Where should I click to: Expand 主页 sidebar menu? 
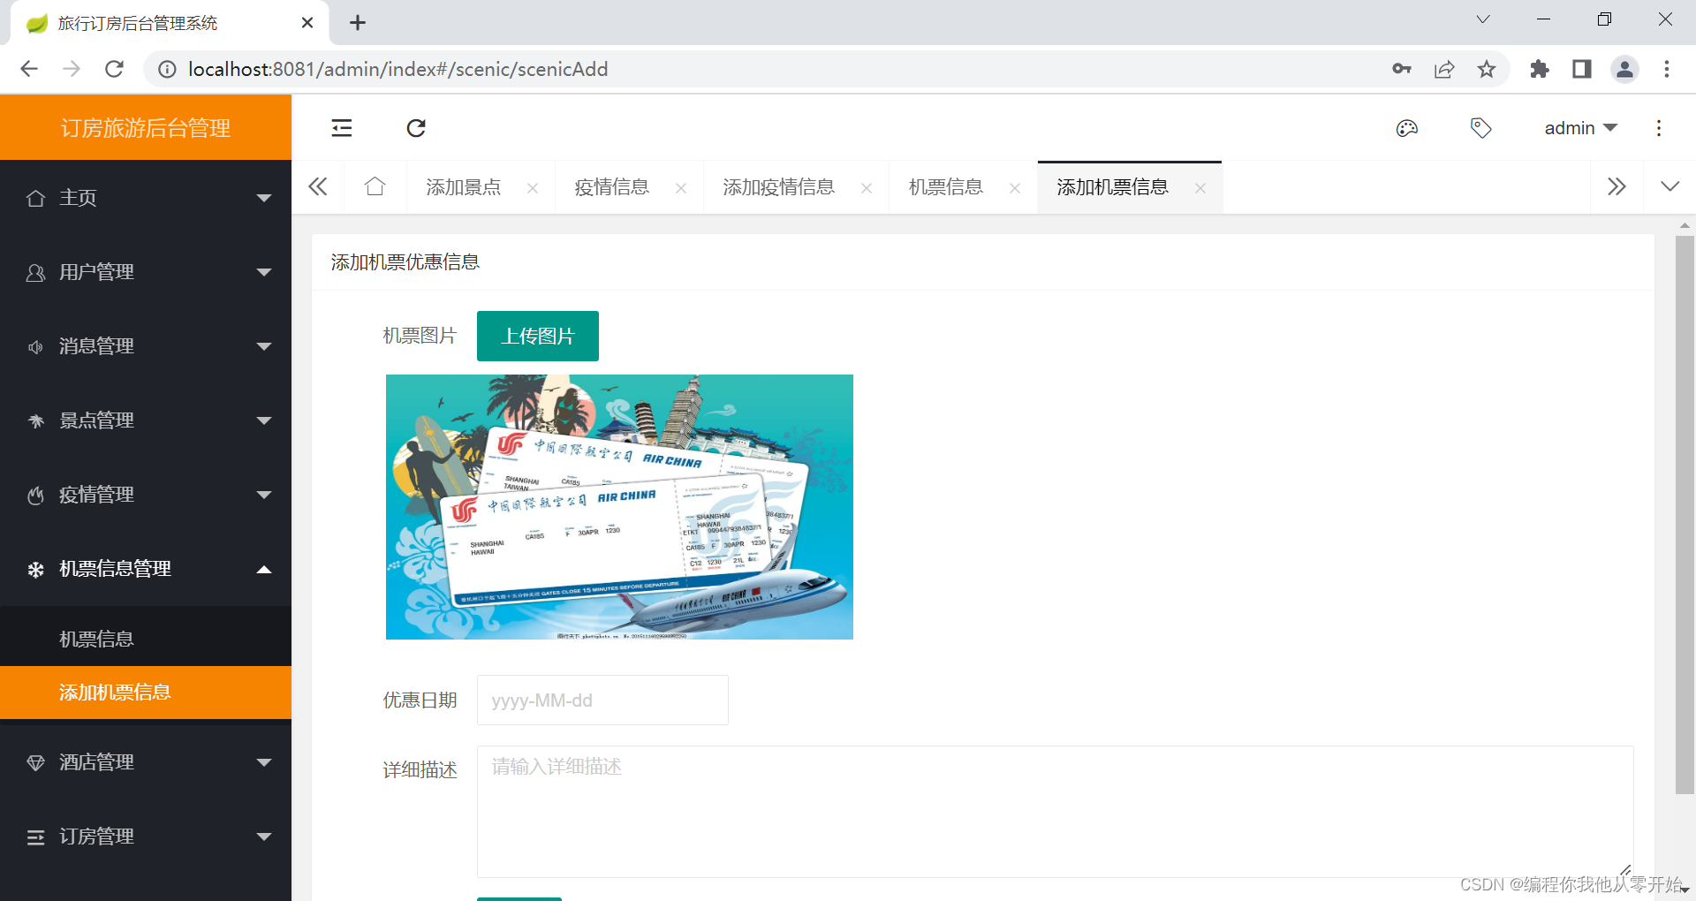click(146, 198)
